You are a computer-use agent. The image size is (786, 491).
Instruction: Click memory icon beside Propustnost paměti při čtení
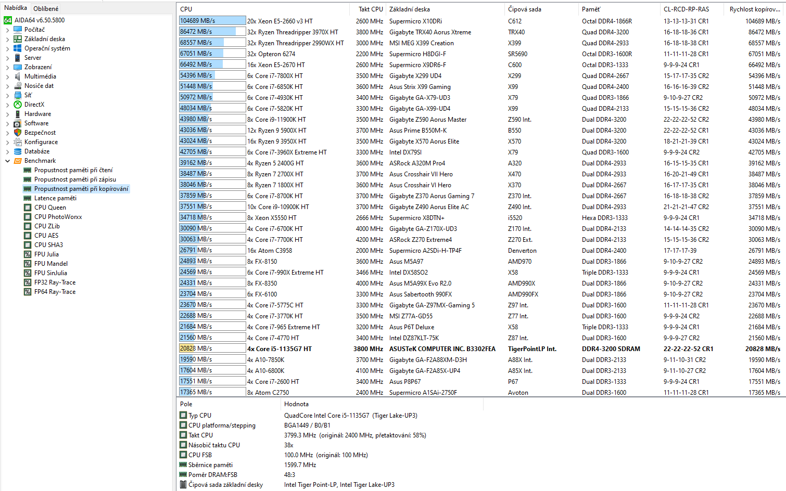pos(28,170)
